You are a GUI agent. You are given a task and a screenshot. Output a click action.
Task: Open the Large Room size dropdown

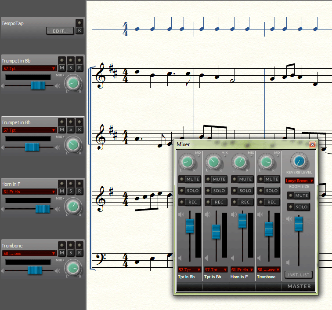click(299, 181)
